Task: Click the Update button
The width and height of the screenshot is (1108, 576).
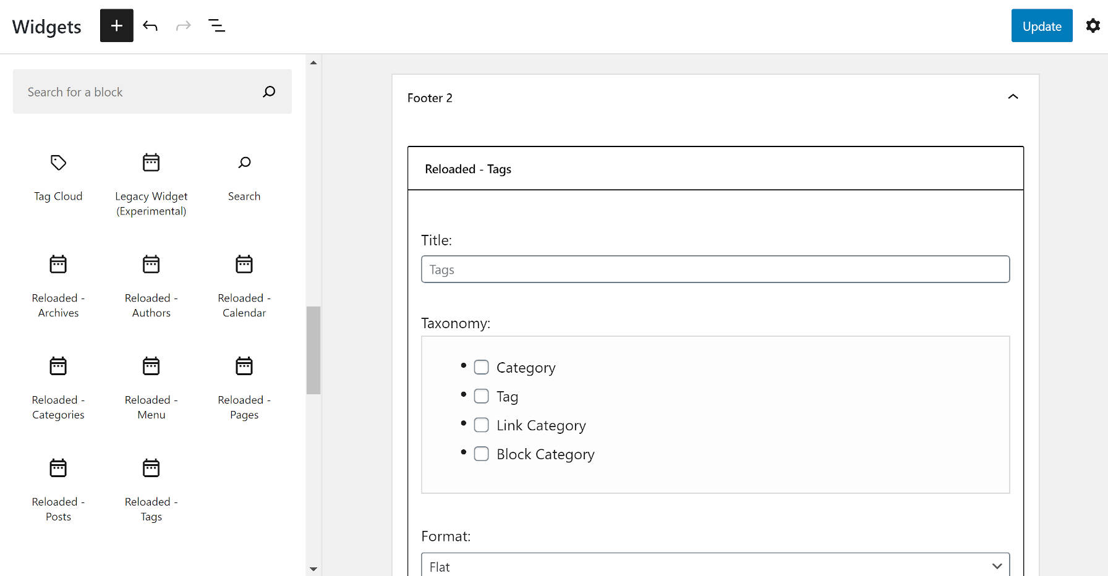Action: click(x=1041, y=26)
